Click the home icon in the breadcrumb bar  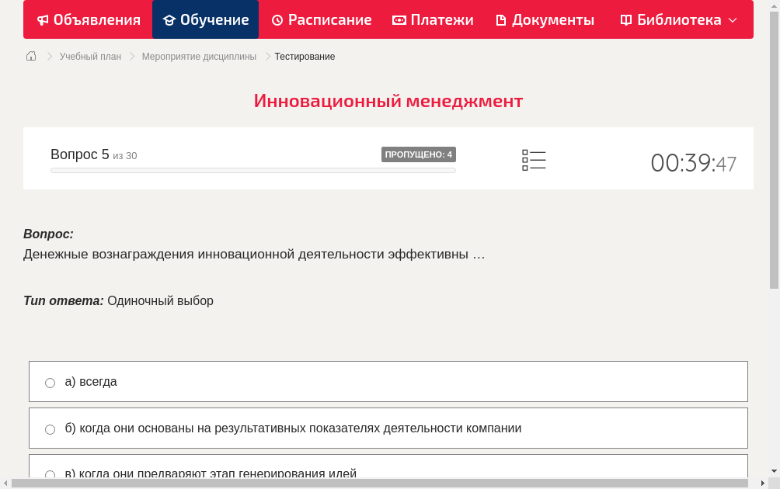point(30,56)
